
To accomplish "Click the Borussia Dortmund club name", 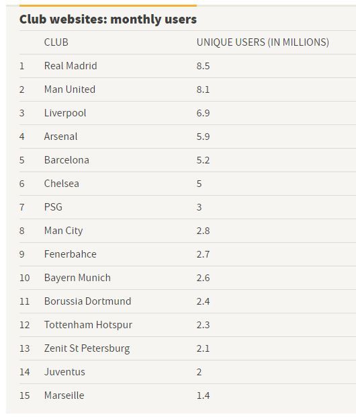I will 87,301.
